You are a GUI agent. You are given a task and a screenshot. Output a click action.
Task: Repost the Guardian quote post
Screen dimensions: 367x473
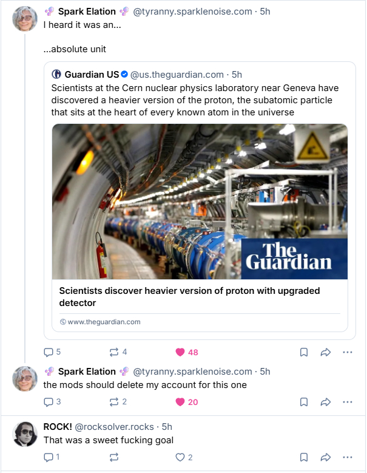click(x=113, y=352)
